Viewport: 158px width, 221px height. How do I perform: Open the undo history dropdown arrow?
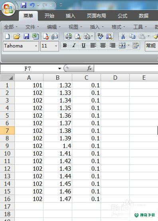click(x=38, y=5)
